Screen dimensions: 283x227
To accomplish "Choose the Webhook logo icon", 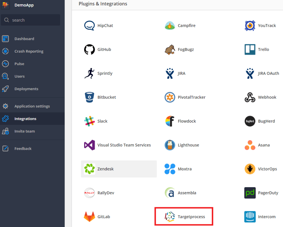I will pos(250,97).
